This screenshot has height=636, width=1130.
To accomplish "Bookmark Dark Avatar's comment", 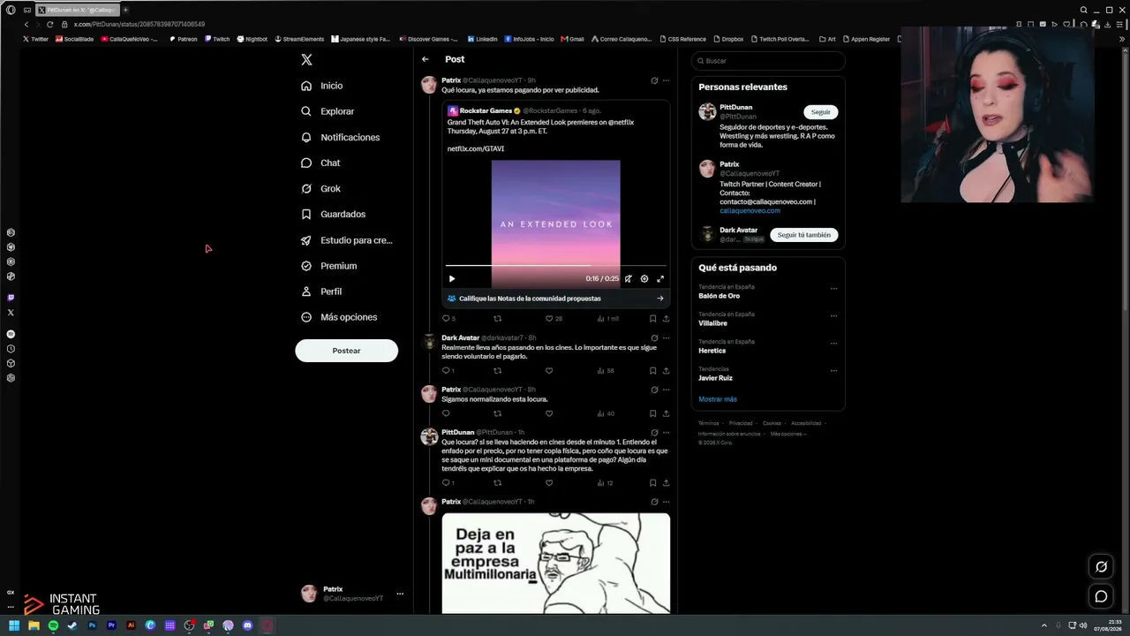I will (x=652, y=371).
